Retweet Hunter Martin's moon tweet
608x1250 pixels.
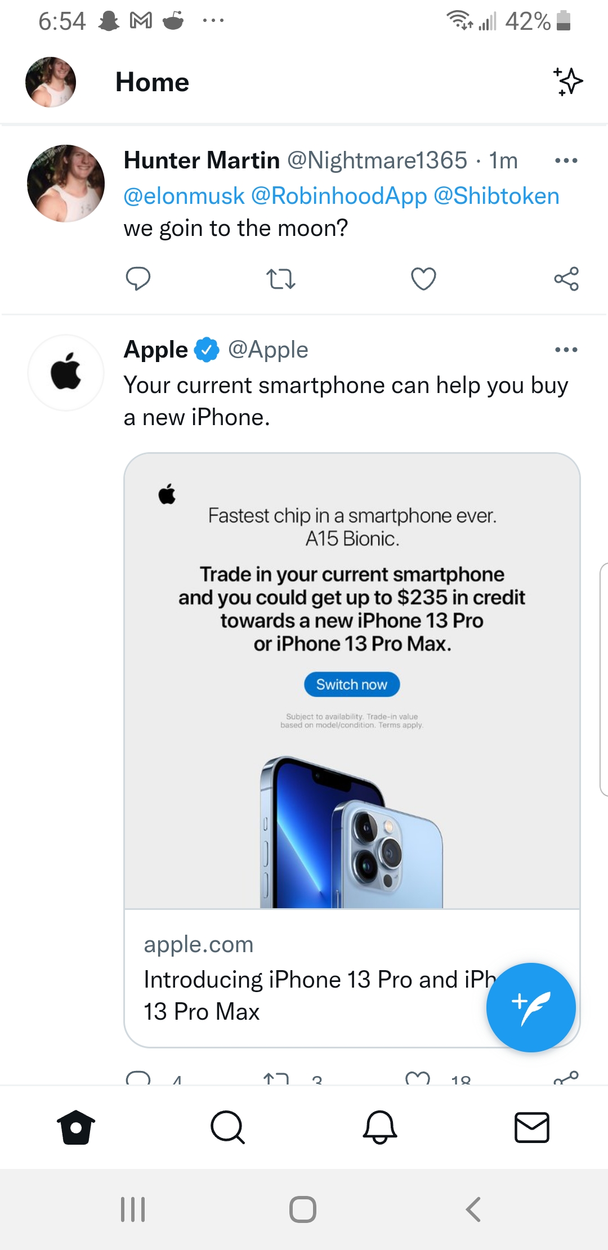280,279
